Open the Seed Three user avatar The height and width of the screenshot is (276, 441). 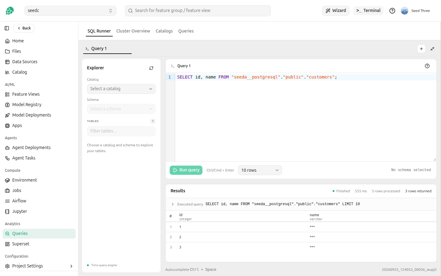(x=405, y=11)
